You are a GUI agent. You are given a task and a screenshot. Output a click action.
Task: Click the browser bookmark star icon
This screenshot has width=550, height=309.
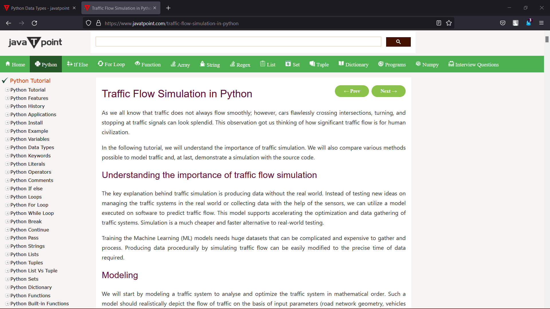pyautogui.click(x=449, y=23)
